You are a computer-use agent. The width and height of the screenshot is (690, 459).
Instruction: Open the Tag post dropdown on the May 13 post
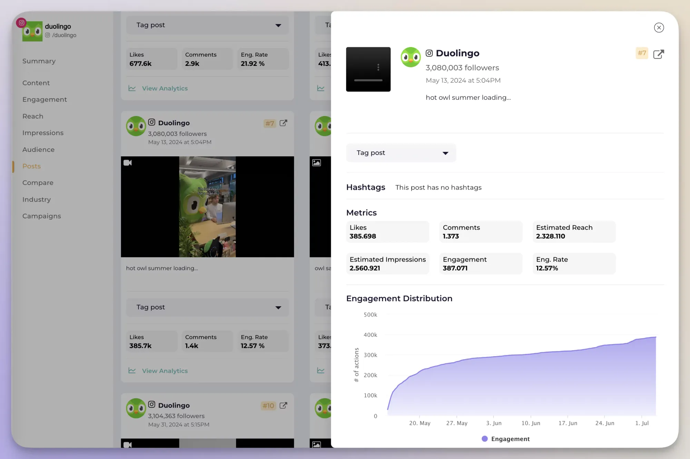pos(207,307)
